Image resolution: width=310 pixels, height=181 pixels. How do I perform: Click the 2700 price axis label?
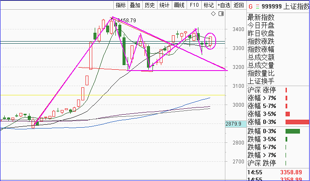(x=238, y=162)
